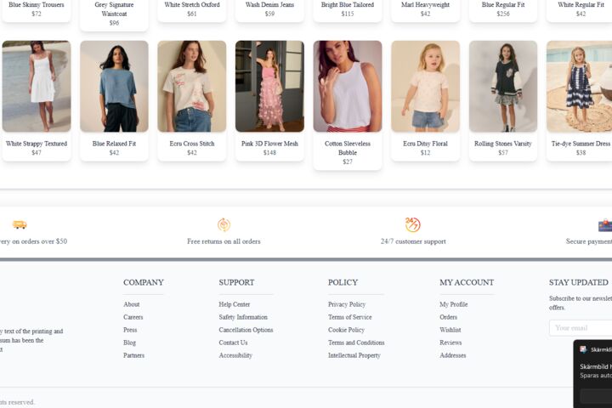Image resolution: width=612 pixels, height=408 pixels.
Task: Select the Wash Denim Jeans product
Action: coord(269,9)
